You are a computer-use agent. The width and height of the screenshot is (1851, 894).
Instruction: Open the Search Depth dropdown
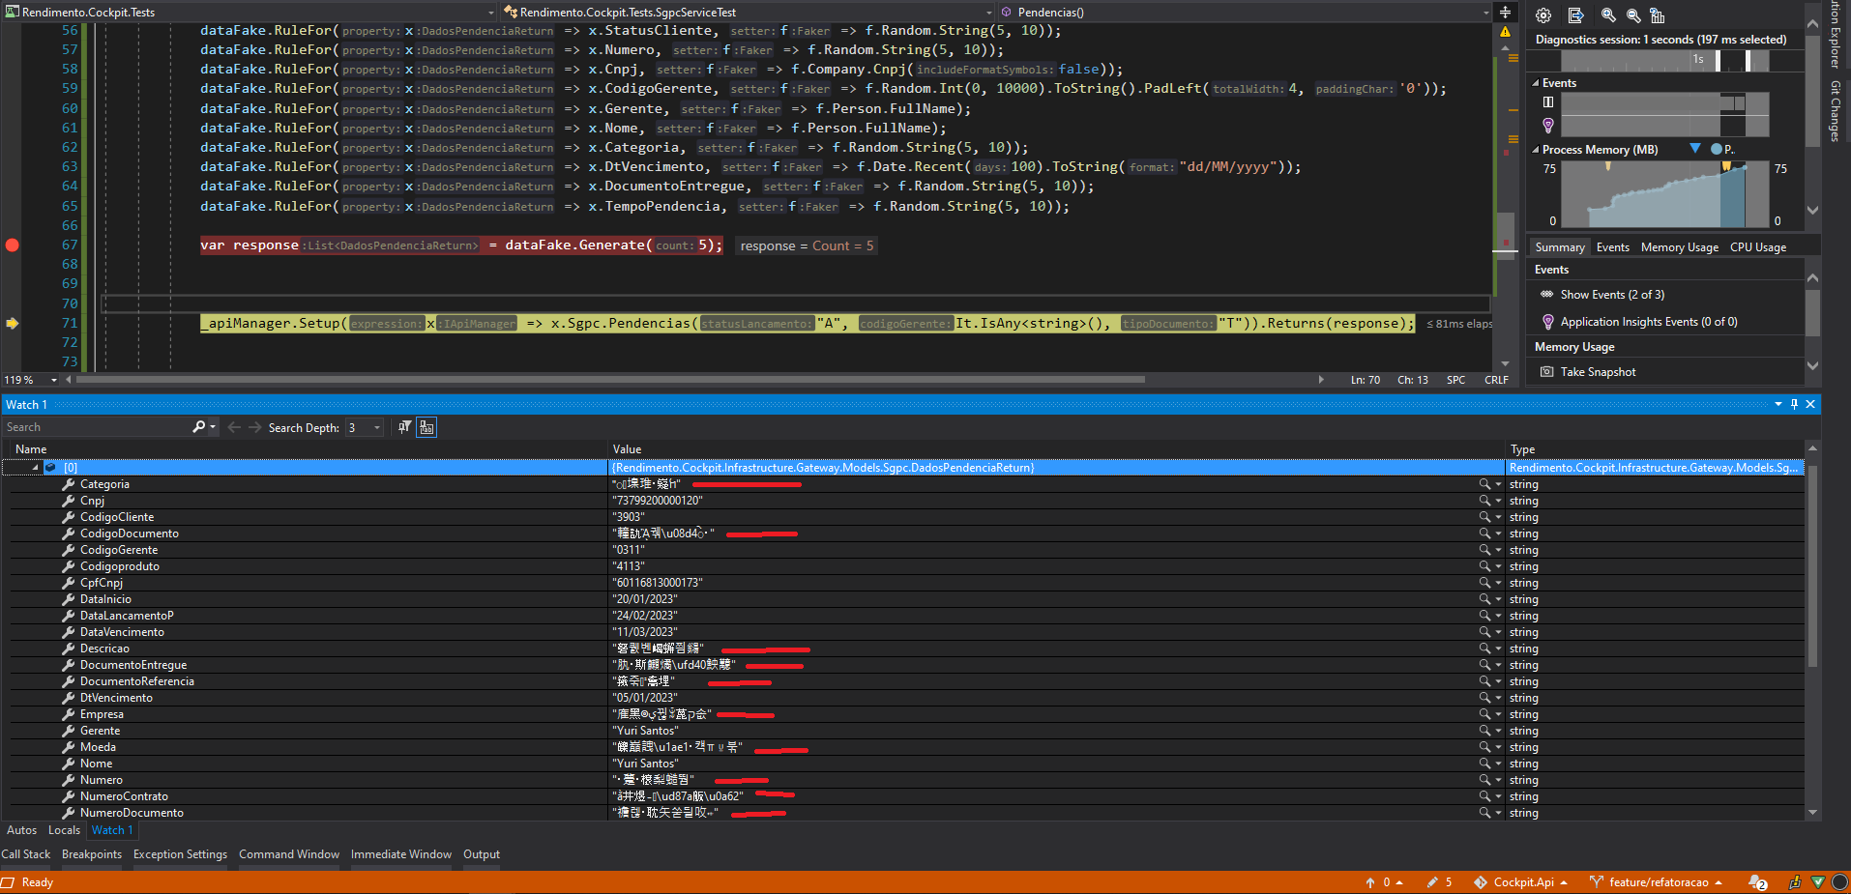377,427
